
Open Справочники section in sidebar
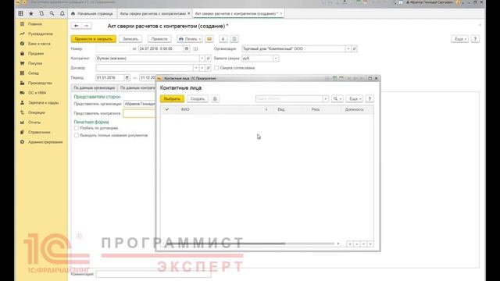39,132
